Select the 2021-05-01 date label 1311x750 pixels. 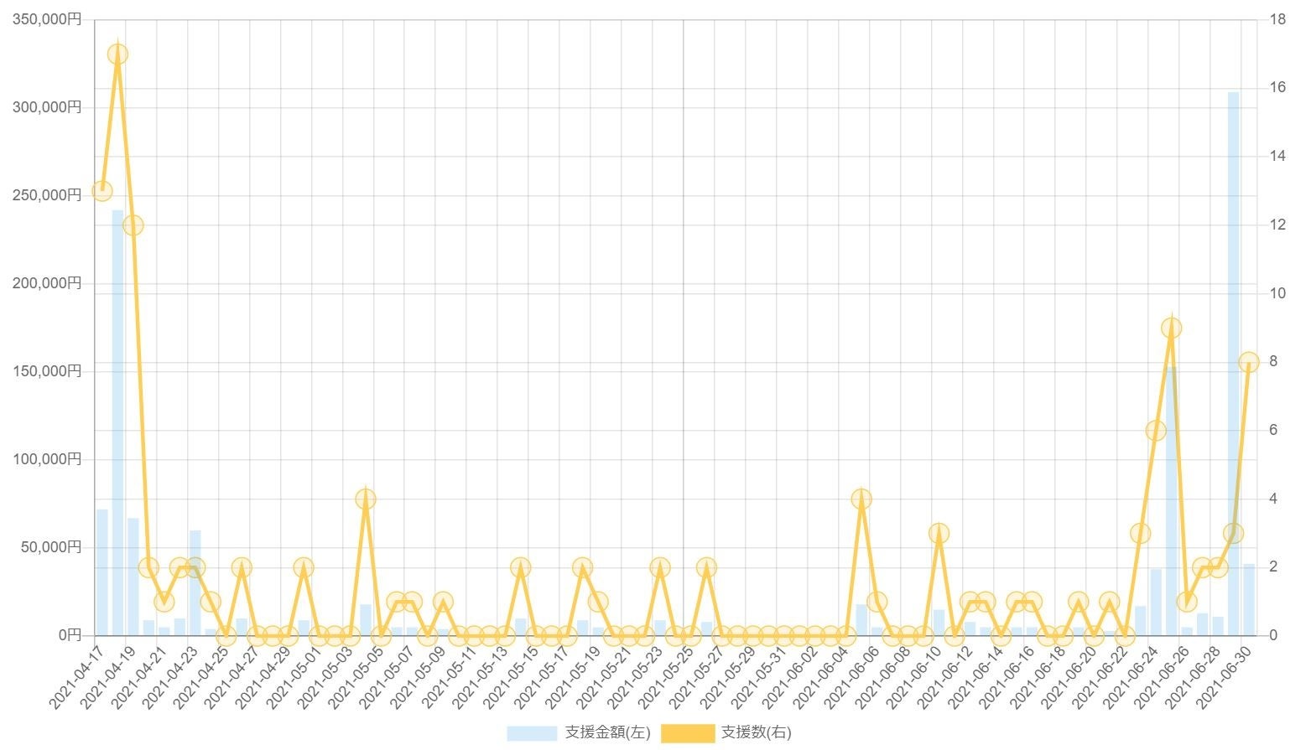[x=294, y=677]
